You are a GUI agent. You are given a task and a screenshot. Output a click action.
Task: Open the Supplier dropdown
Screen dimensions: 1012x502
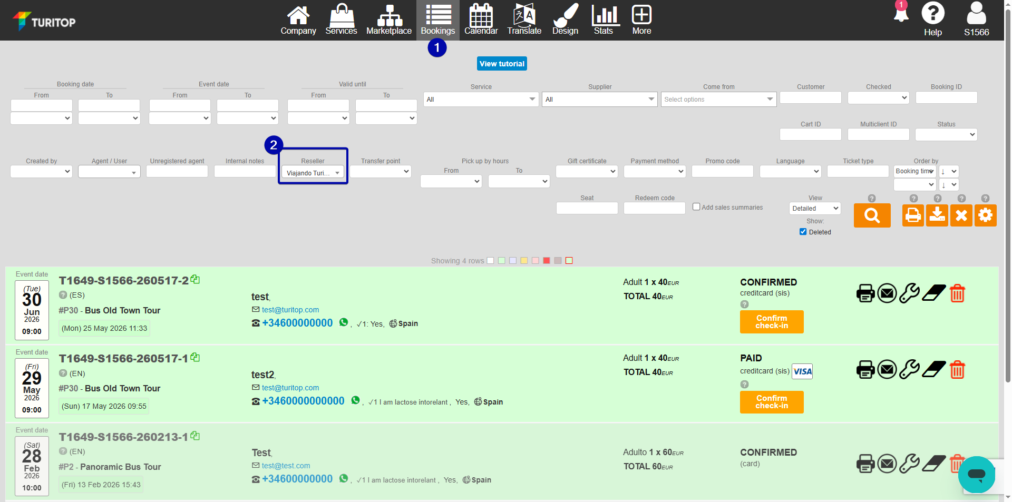(600, 99)
